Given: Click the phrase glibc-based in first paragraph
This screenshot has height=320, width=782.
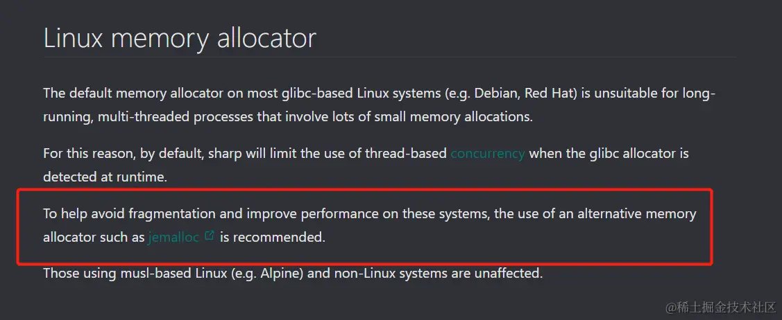Looking at the screenshot, I should (325, 94).
